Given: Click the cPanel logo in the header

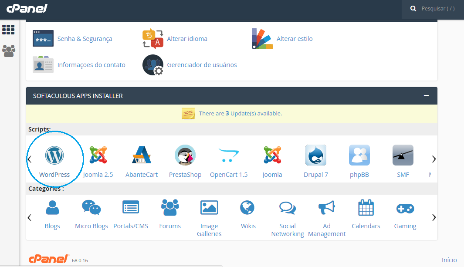Looking at the screenshot, I should [27, 9].
